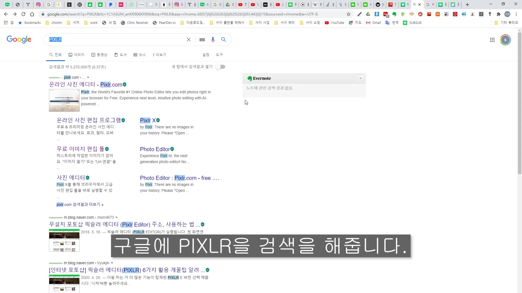This screenshot has width=522, height=293.
Task: Bookmark this page with the star icon
Action: point(349,14)
